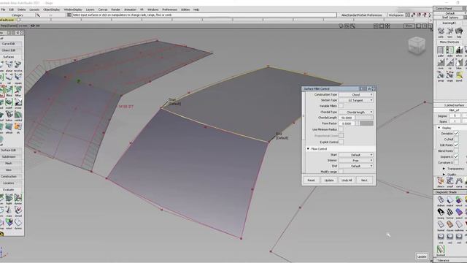The image size is (467, 263).
Task: Click the Next button in fillet dialog
Action: coord(364,180)
